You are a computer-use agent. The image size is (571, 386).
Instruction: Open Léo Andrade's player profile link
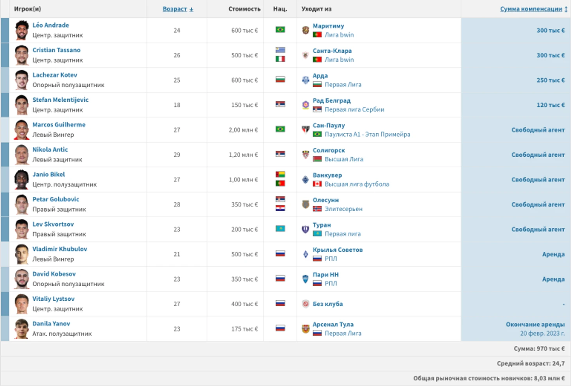click(50, 25)
